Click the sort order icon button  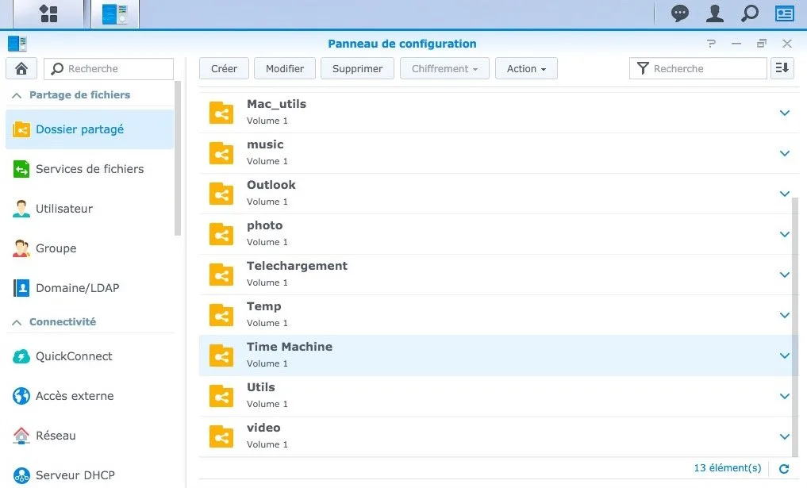(782, 68)
